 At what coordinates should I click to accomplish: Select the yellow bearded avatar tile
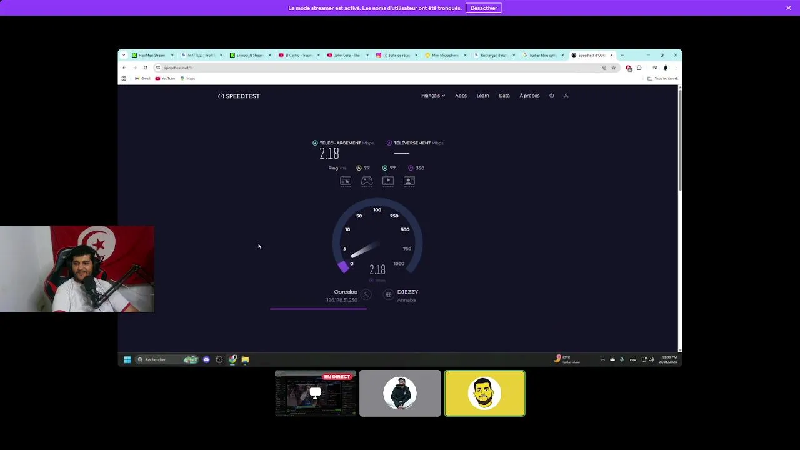[x=485, y=393]
